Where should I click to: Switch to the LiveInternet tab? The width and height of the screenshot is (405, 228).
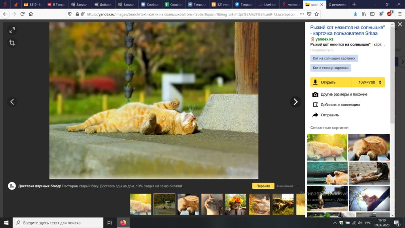[268, 4]
